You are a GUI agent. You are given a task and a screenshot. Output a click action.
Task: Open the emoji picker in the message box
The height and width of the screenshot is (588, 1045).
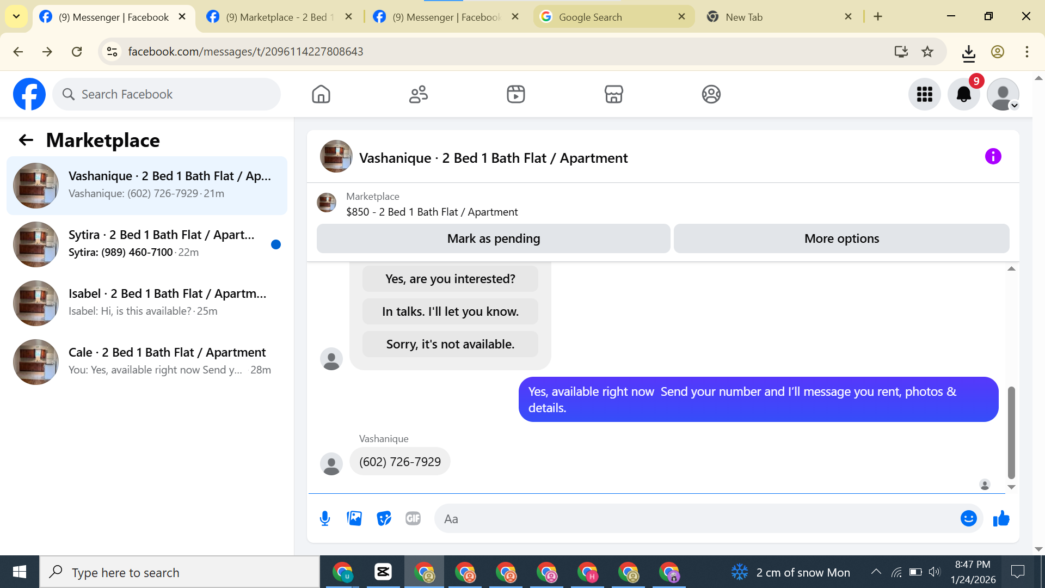coord(968,518)
